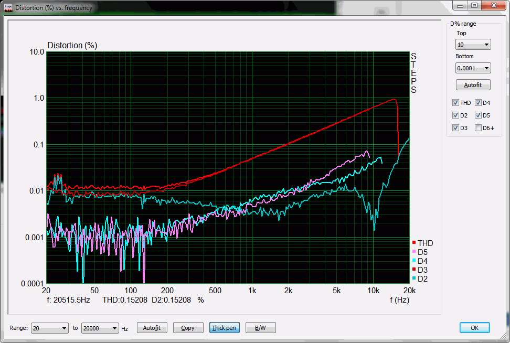This screenshot has width=510, height=343.
Task: Toggle the D2 distortion checkbox
Action: click(455, 115)
